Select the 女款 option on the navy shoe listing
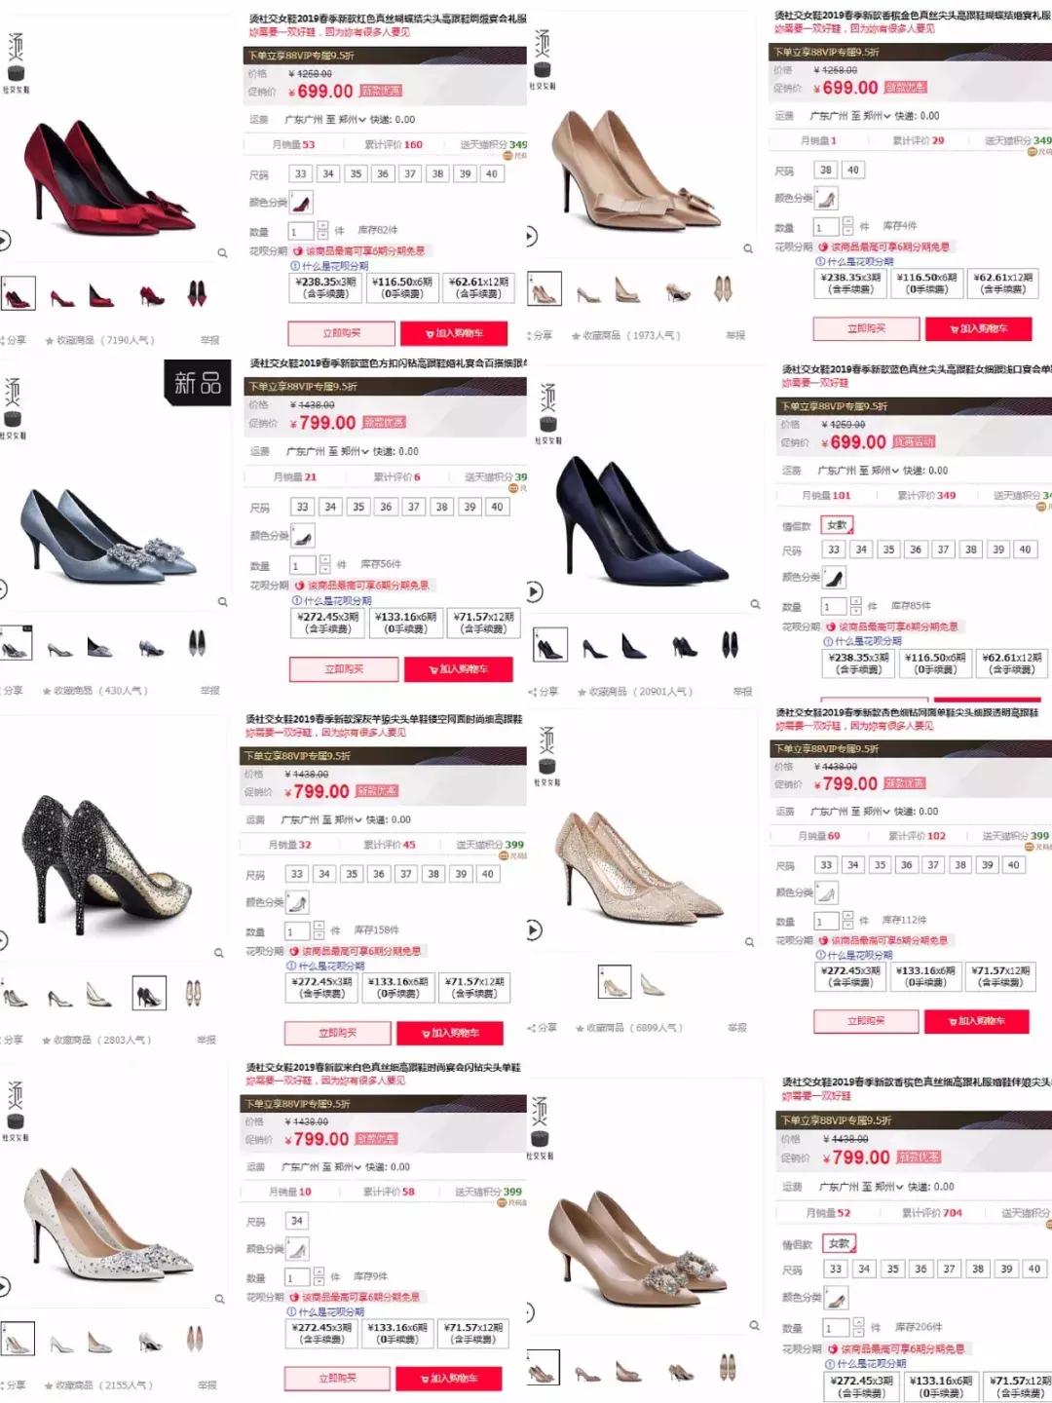Viewport: 1052px width, 1403px height. [837, 525]
